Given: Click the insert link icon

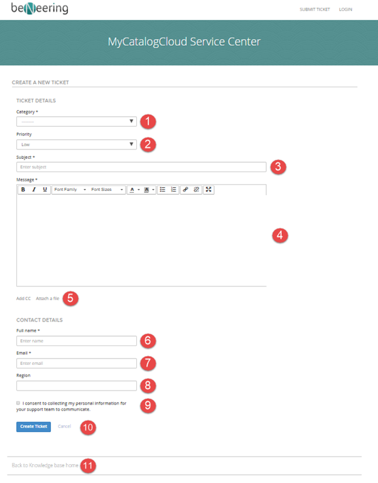Looking at the screenshot, I should 185,190.
